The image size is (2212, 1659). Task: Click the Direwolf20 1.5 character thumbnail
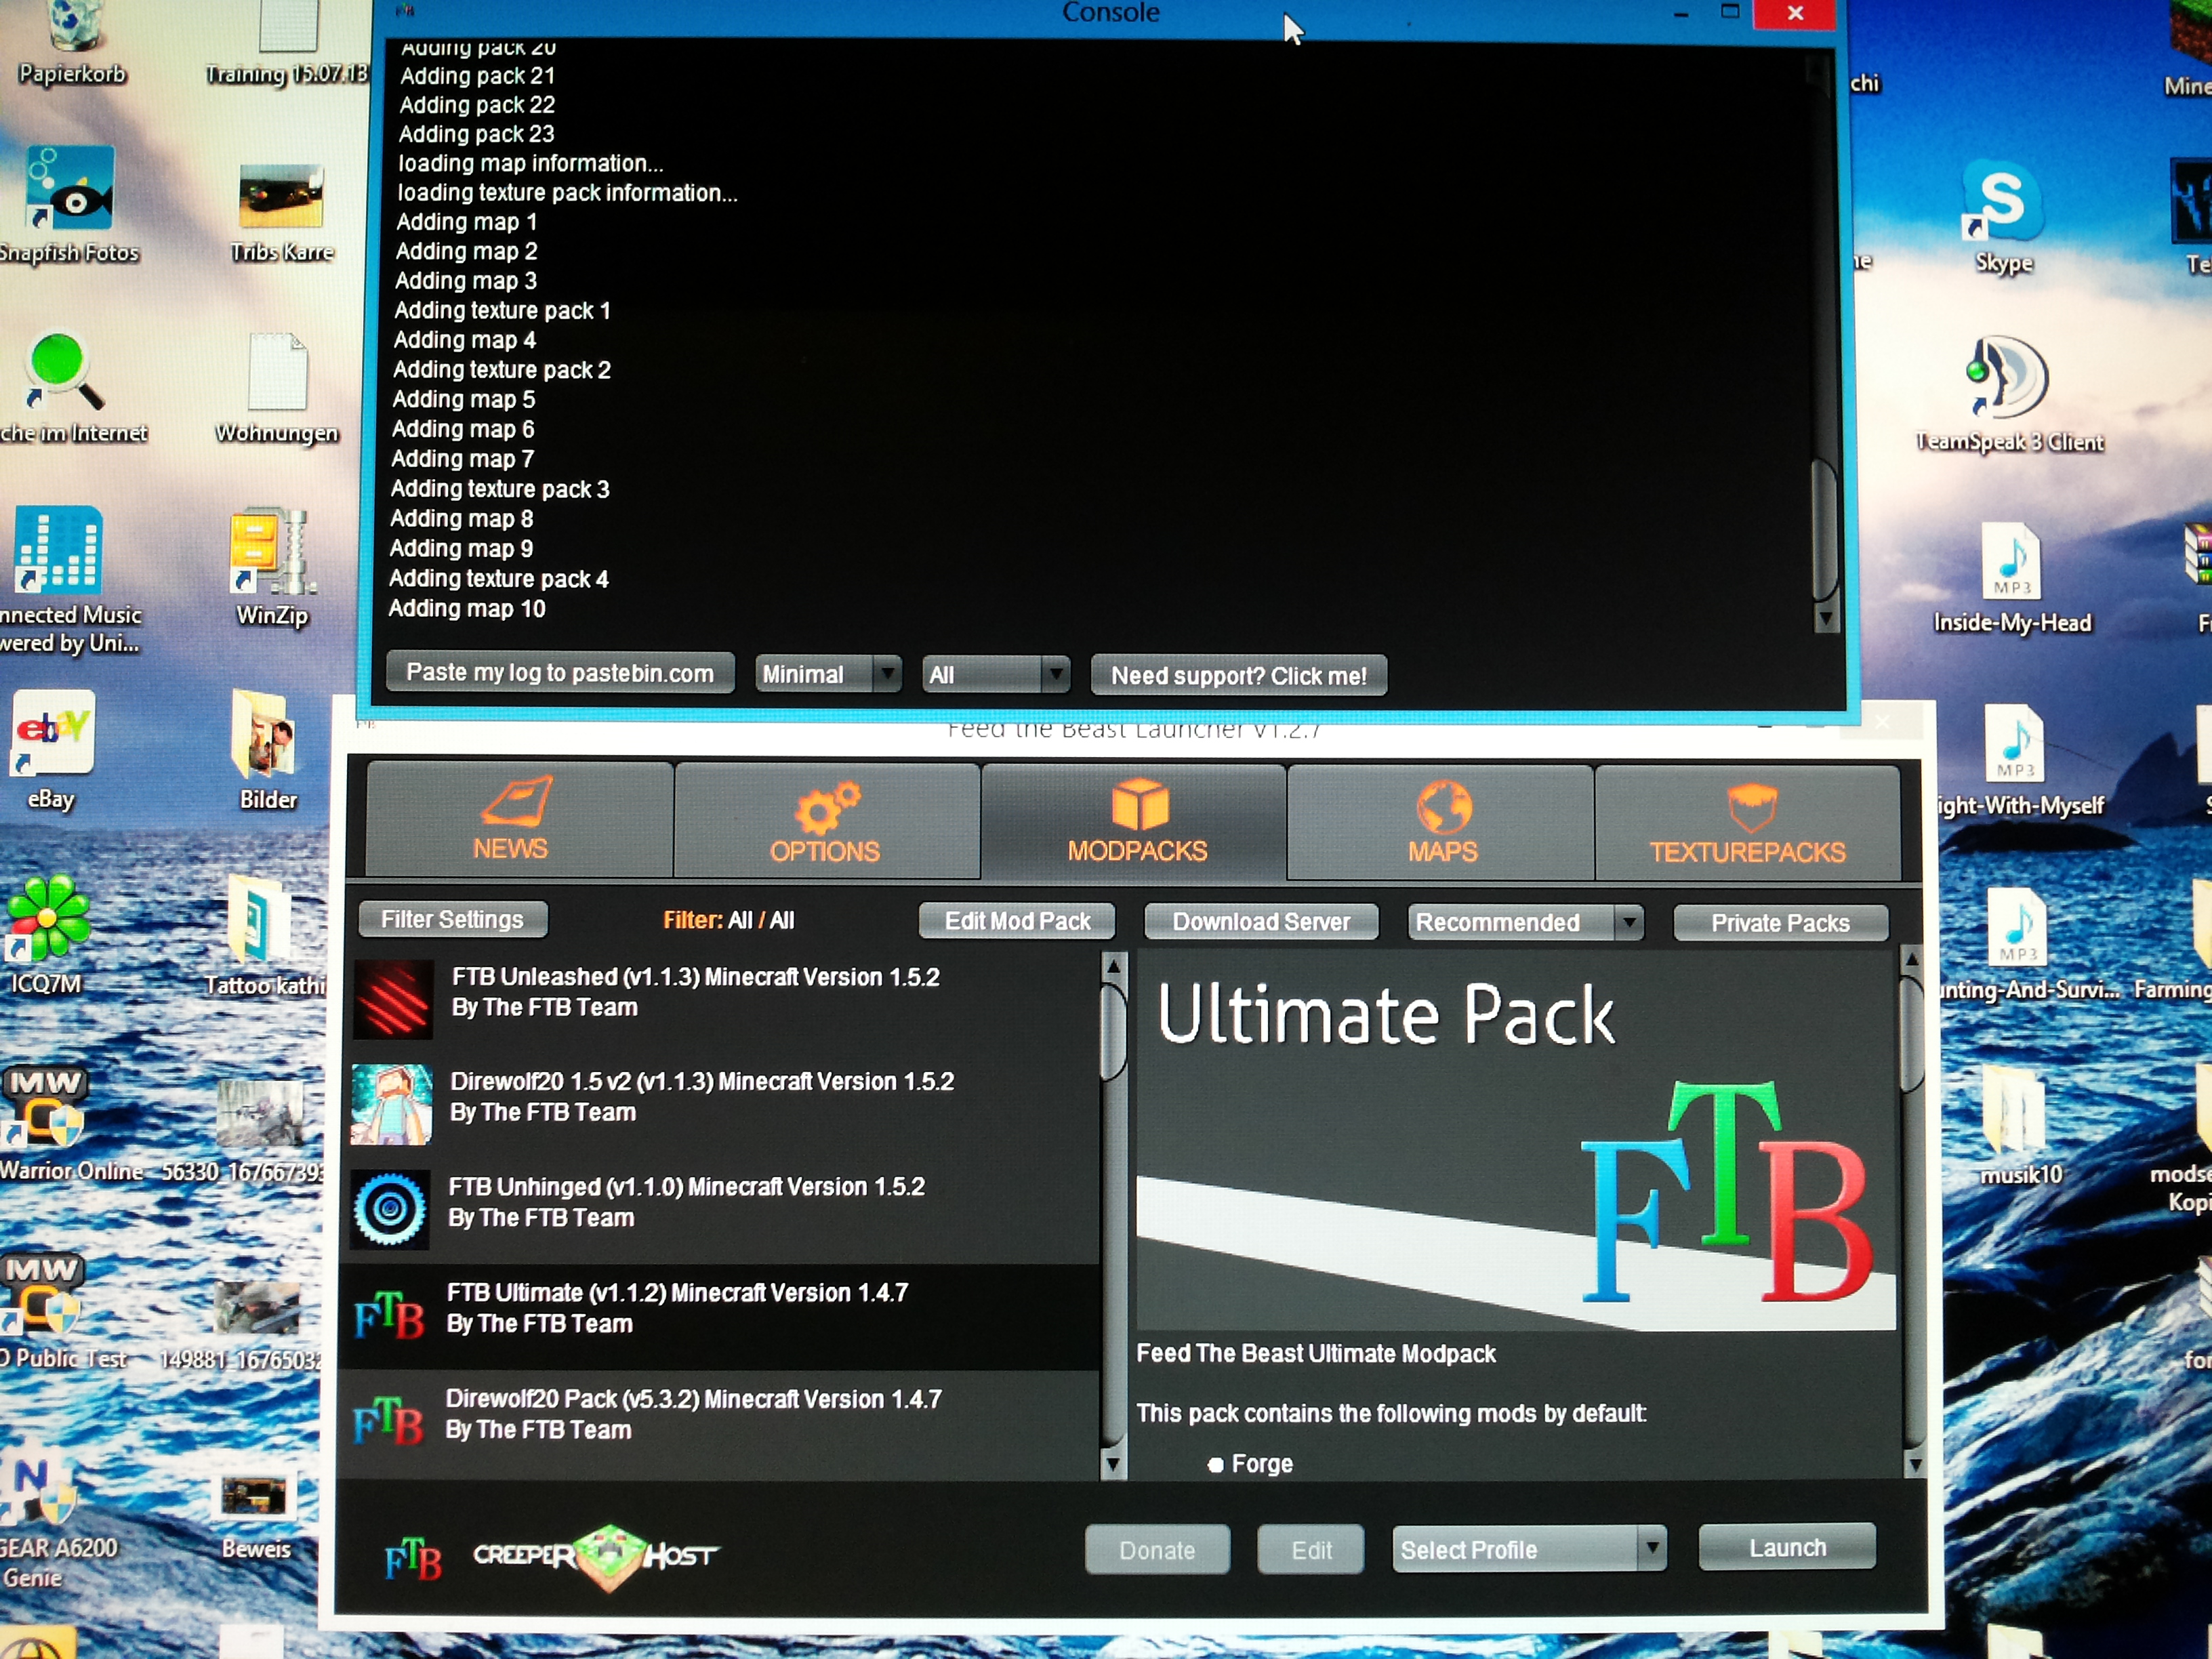[x=392, y=1104]
